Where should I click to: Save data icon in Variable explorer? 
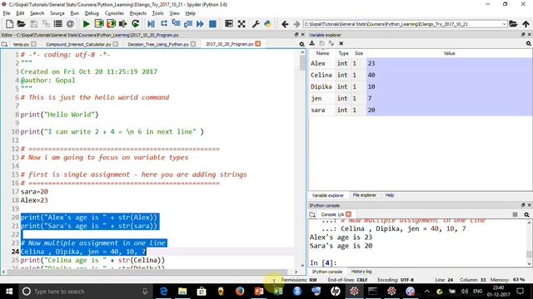point(321,43)
